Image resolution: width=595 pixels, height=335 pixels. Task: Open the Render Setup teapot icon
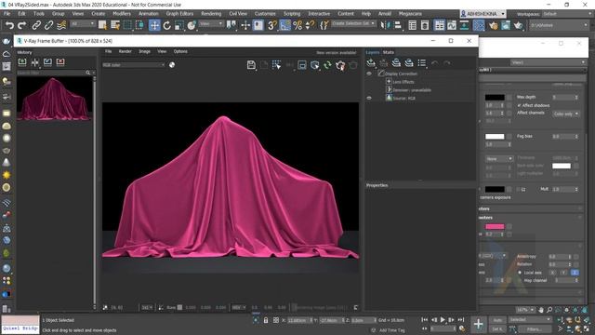pyautogui.click(x=494, y=25)
